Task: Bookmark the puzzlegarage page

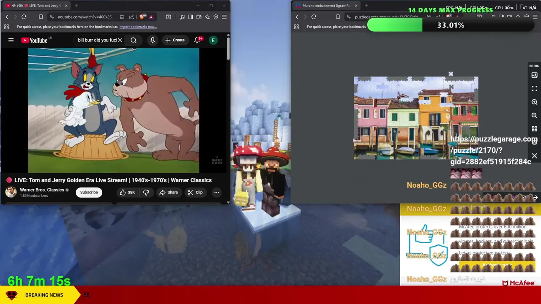Action: tap(338, 17)
